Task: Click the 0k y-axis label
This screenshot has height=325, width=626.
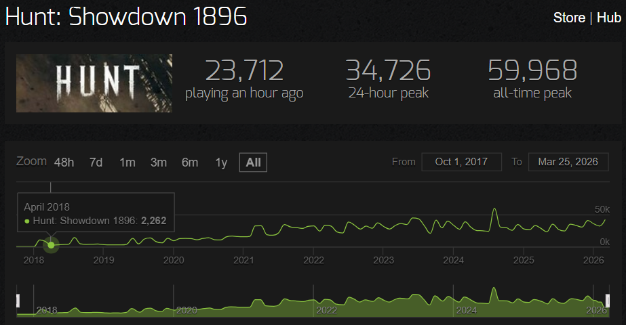Action: point(604,242)
